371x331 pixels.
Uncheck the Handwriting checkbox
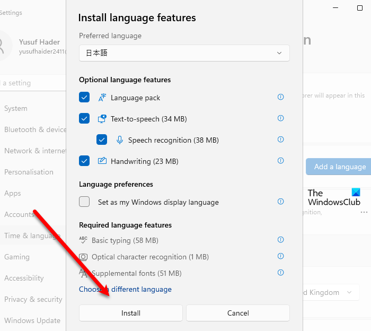84,161
